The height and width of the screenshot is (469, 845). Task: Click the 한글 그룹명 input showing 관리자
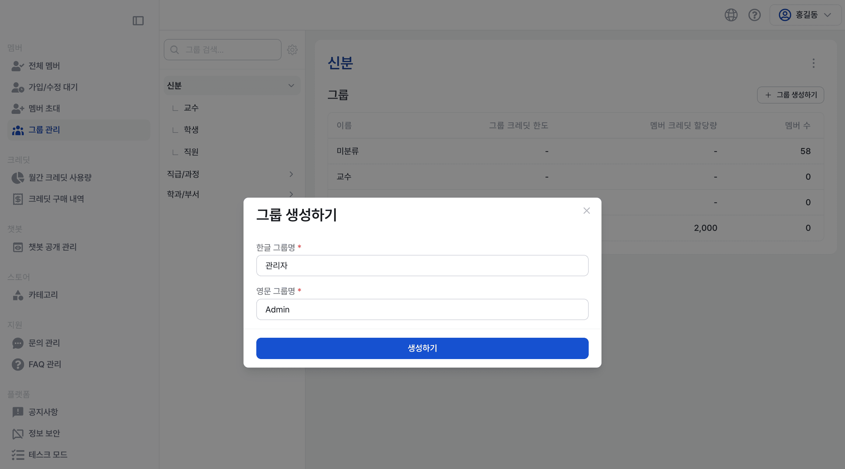point(422,266)
